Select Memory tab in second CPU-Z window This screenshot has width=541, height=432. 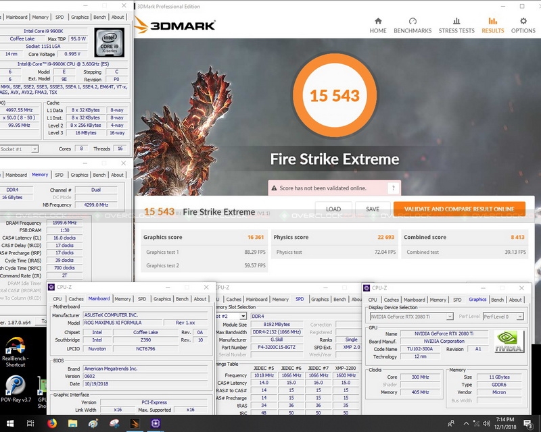40,175
